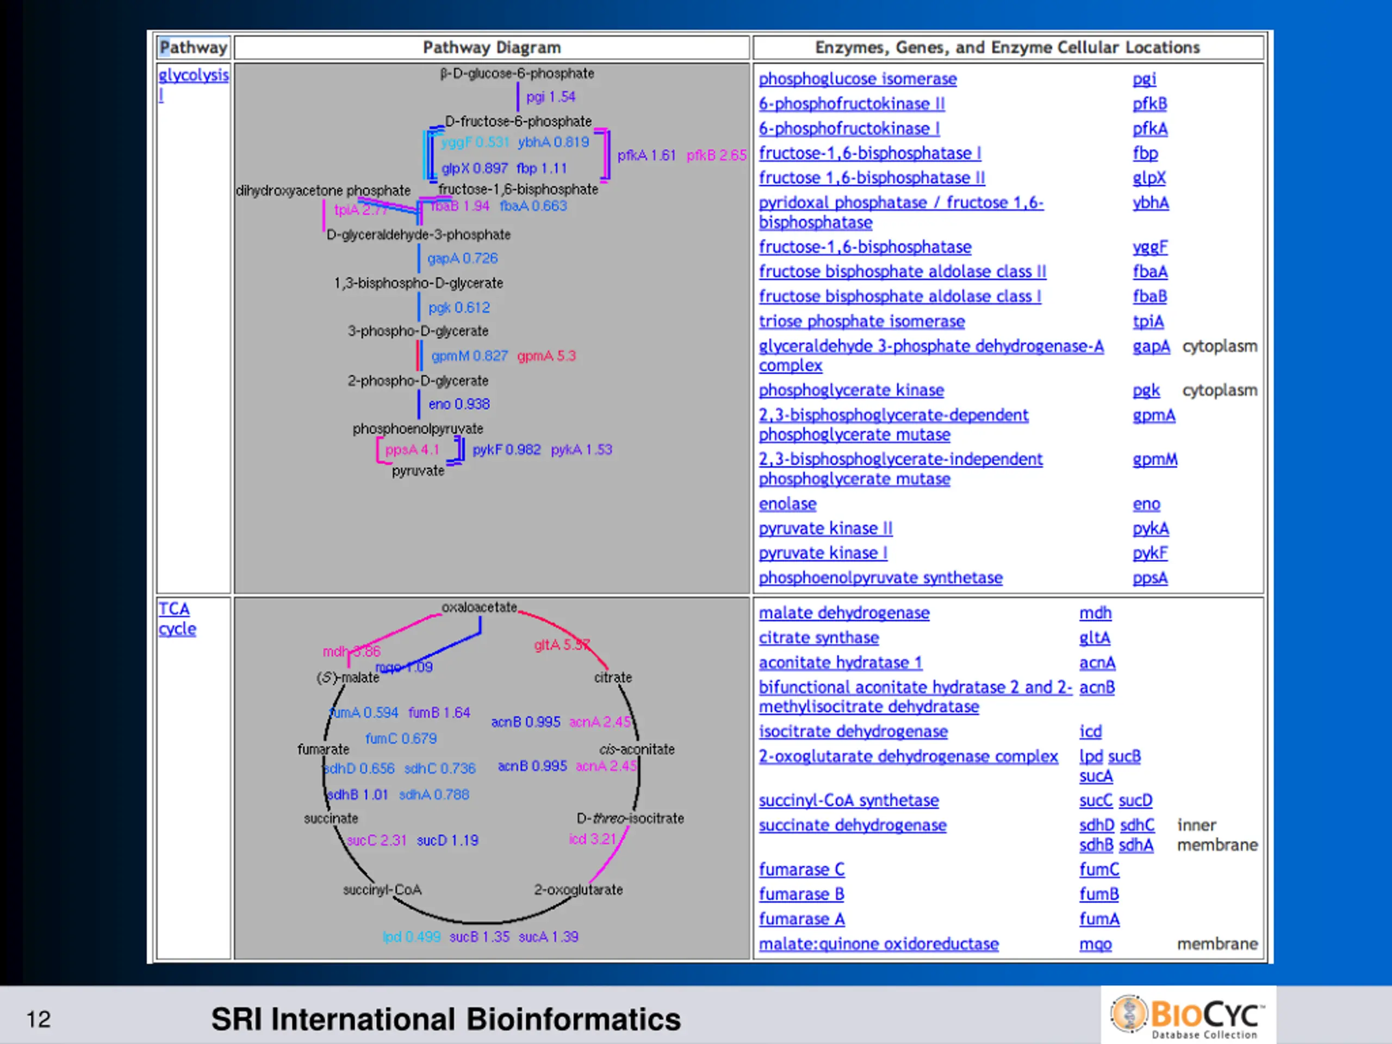Open the gltA gene link
1392x1044 pixels.
click(1095, 637)
